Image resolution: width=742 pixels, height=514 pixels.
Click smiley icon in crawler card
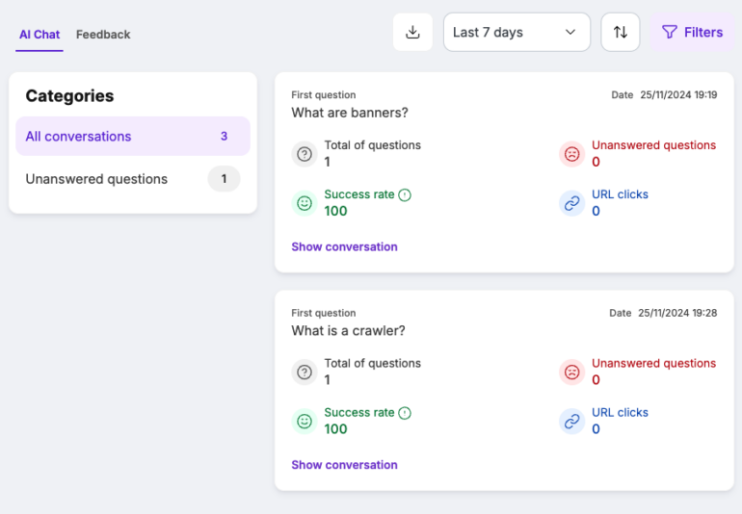pyautogui.click(x=305, y=422)
